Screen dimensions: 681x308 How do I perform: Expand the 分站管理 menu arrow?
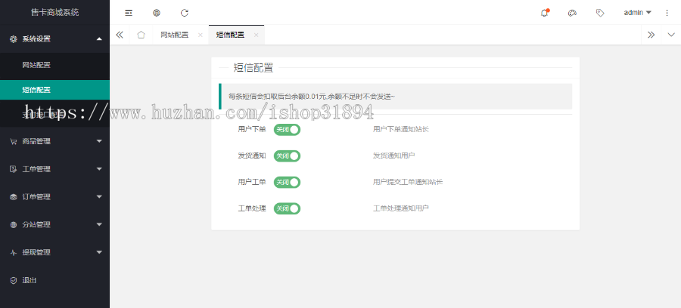99,224
